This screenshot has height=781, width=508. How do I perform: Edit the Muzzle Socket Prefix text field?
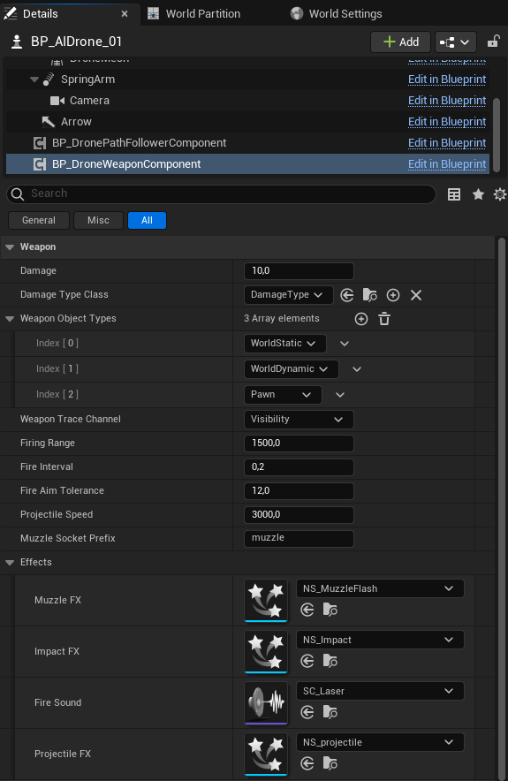pos(299,538)
